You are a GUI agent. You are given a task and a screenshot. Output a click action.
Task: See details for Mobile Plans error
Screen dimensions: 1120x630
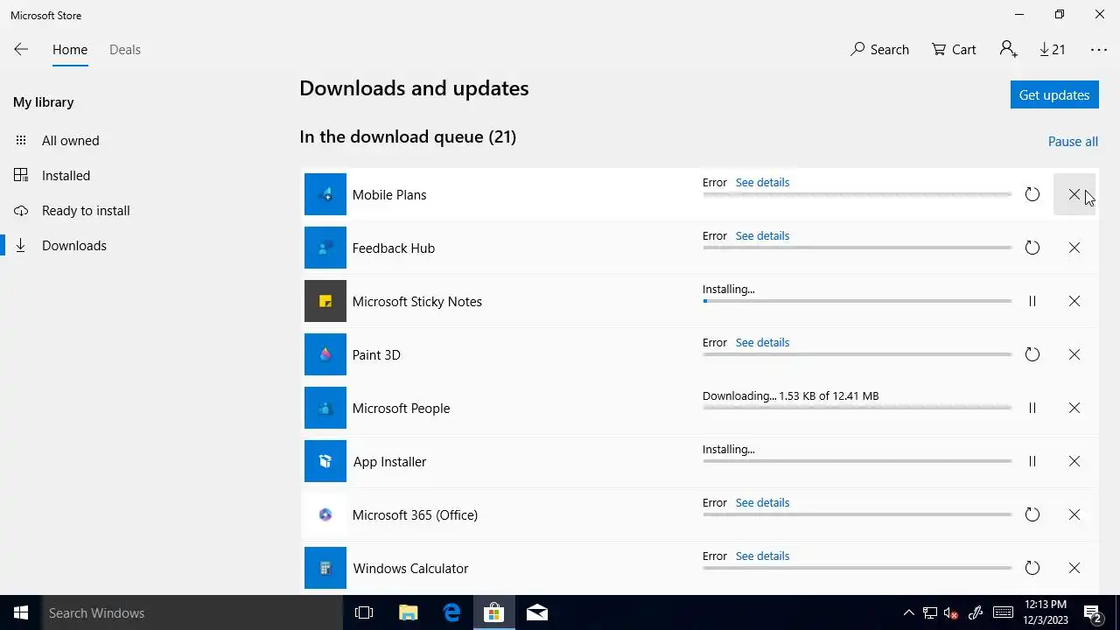(x=762, y=183)
